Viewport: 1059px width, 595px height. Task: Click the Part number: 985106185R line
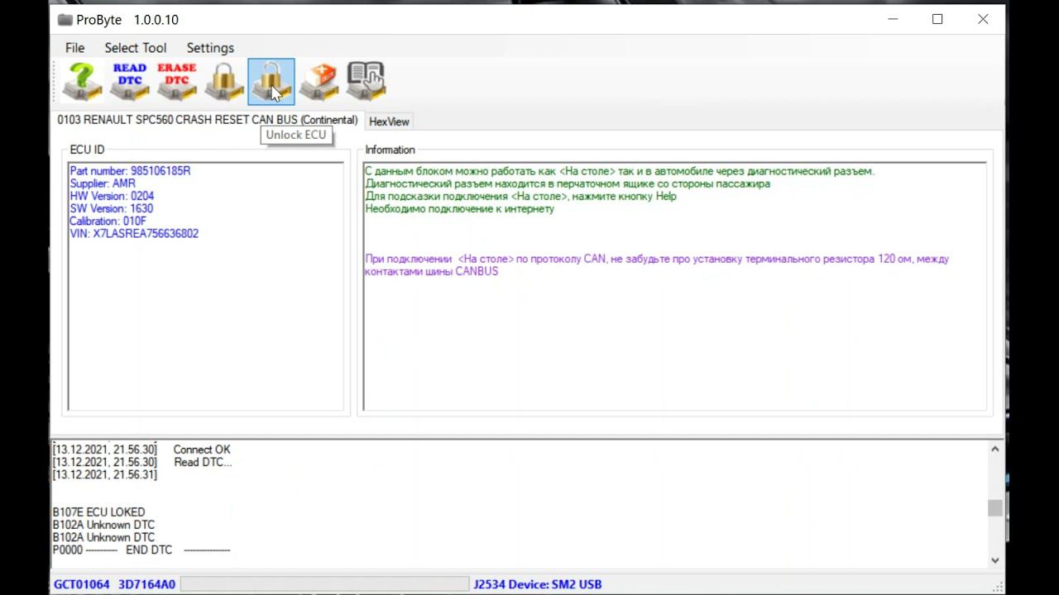point(130,171)
